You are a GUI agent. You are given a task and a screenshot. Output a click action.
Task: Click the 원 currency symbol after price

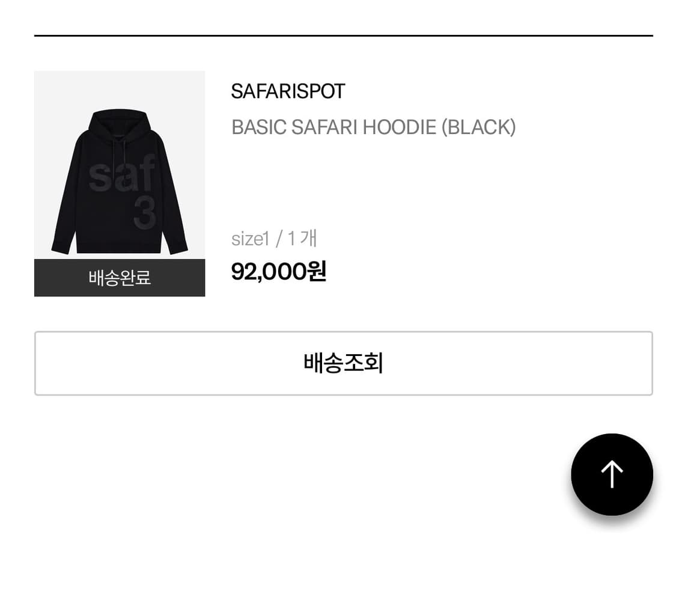(x=317, y=271)
